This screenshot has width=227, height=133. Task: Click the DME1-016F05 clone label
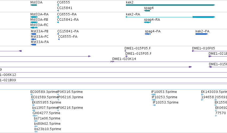coord(204,48)
